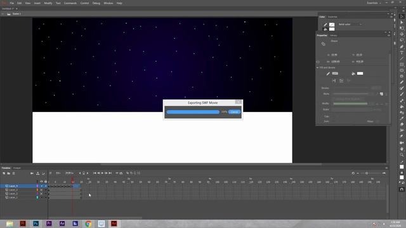Click the Exporting SWF Movie progress bar
The width and height of the screenshot is (406, 228).
193,112
